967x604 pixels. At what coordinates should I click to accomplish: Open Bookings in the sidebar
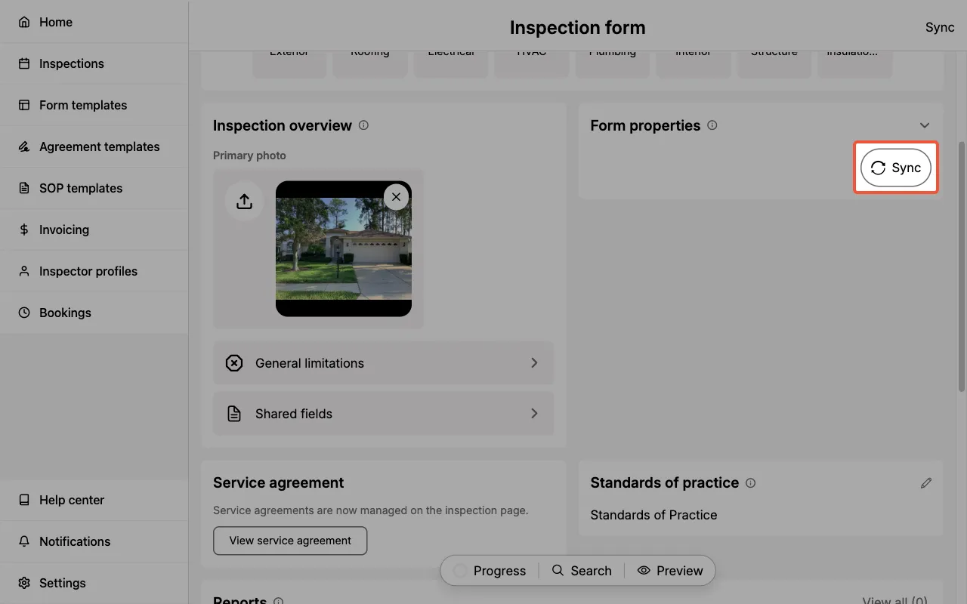click(94, 313)
